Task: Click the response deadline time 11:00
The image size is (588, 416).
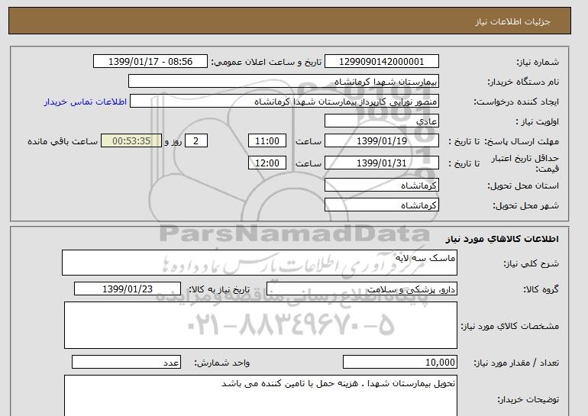Action: pos(267,141)
